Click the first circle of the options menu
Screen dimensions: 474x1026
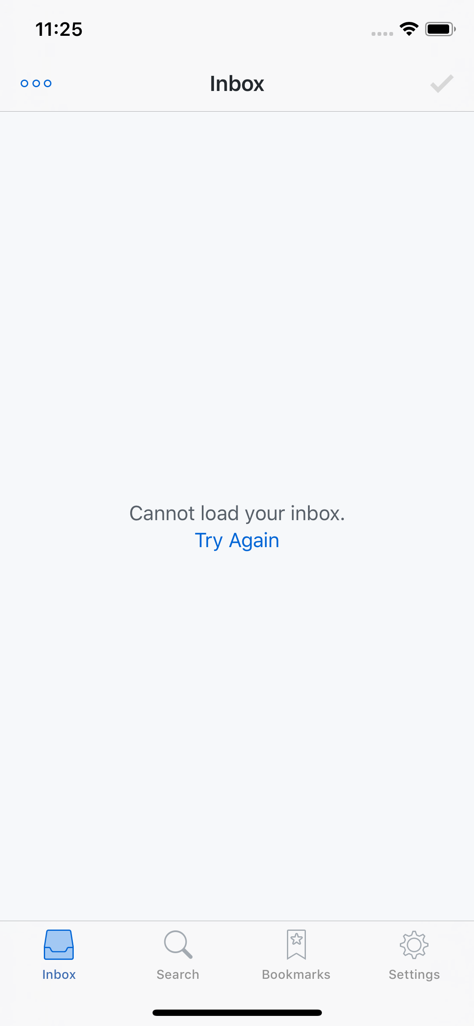coord(24,83)
